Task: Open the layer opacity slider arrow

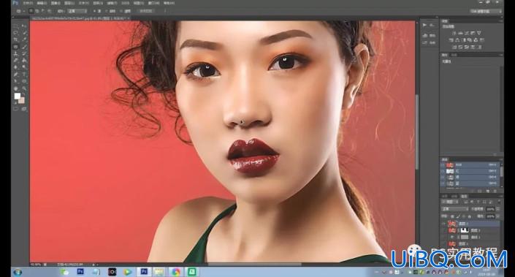Action: [x=498, y=209]
